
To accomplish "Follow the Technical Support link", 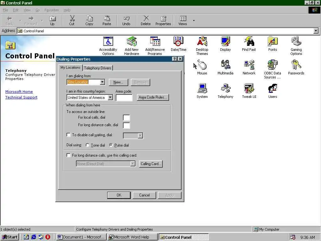I will [x=21, y=97].
